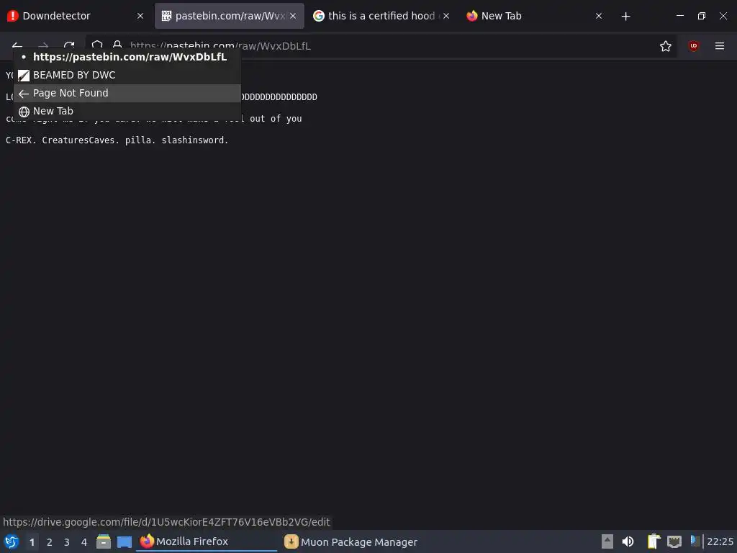Open removable media tray icon
737x553 pixels.
607,541
